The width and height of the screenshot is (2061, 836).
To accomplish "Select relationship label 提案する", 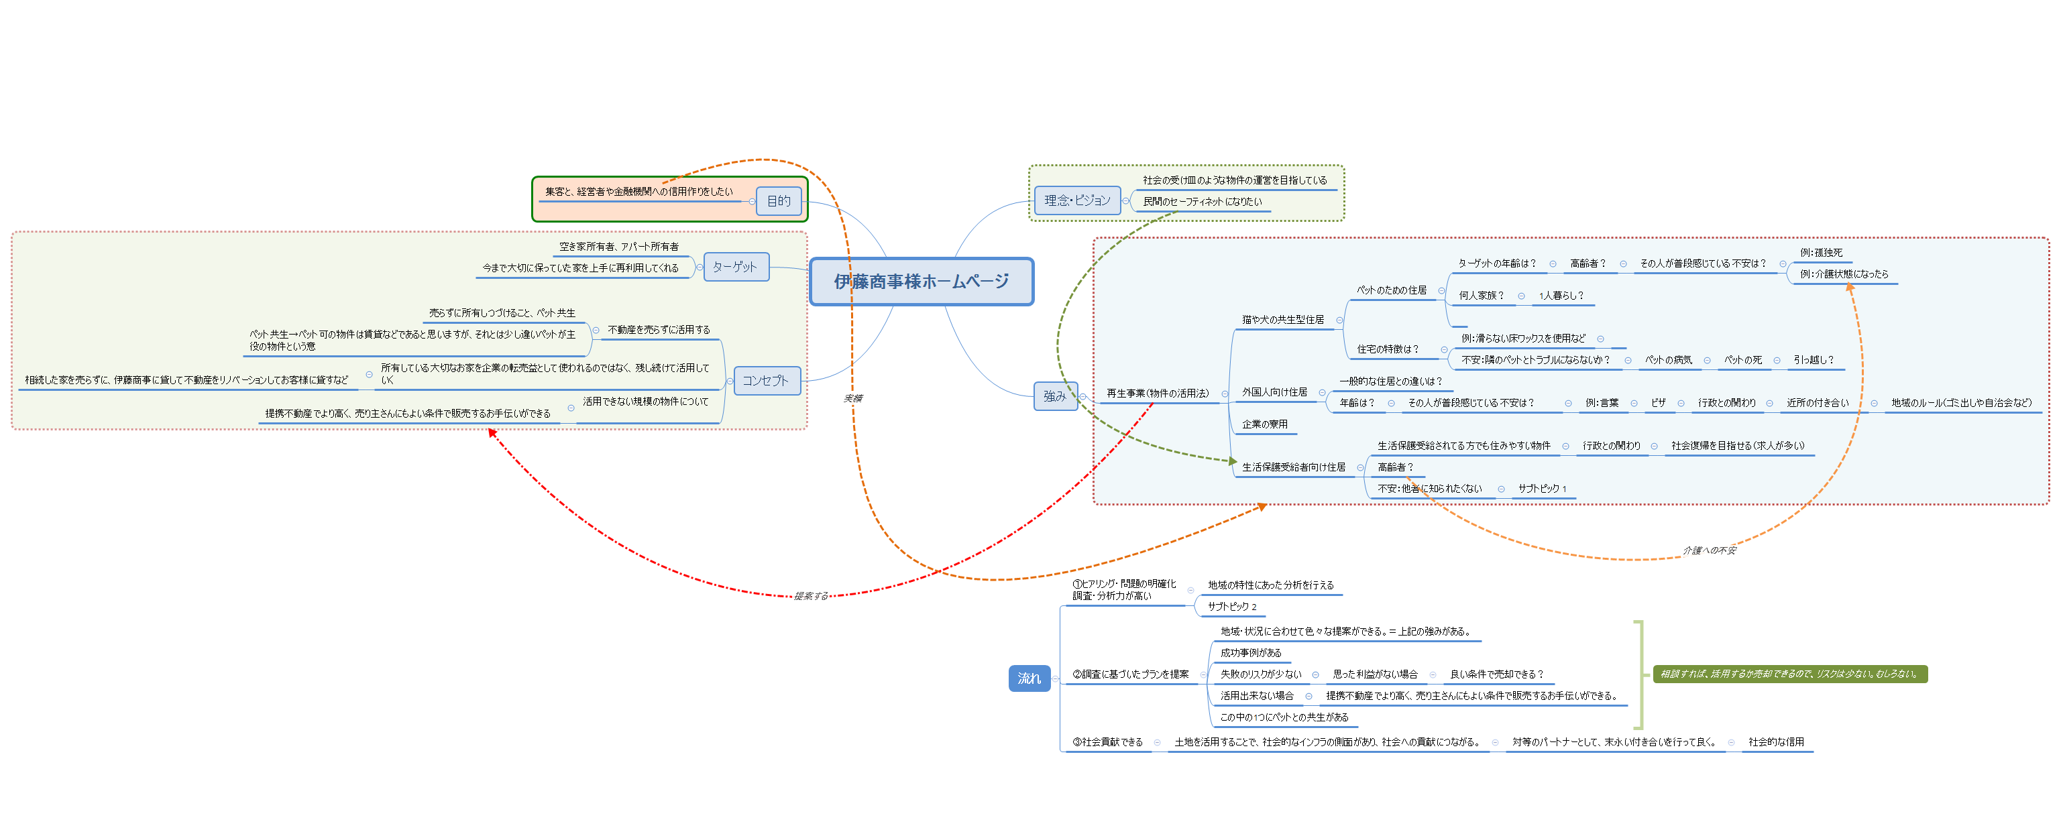I will click(810, 596).
